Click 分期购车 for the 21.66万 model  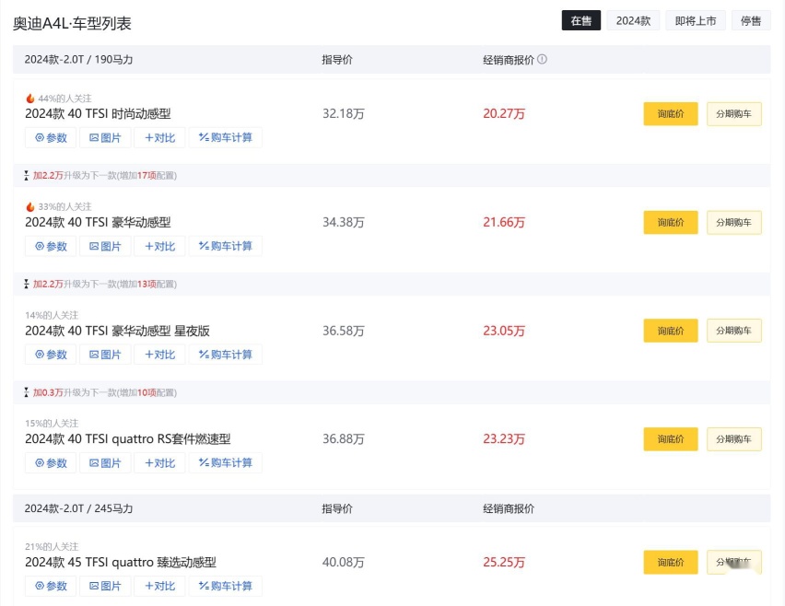tap(734, 222)
